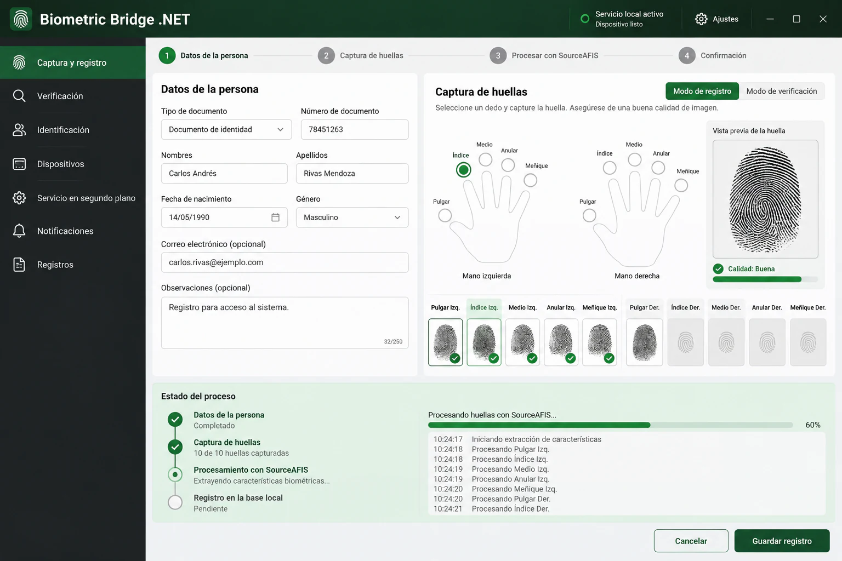Click completed check icon for Datos de la persona status
The height and width of the screenshot is (561, 842).
(175, 420)
